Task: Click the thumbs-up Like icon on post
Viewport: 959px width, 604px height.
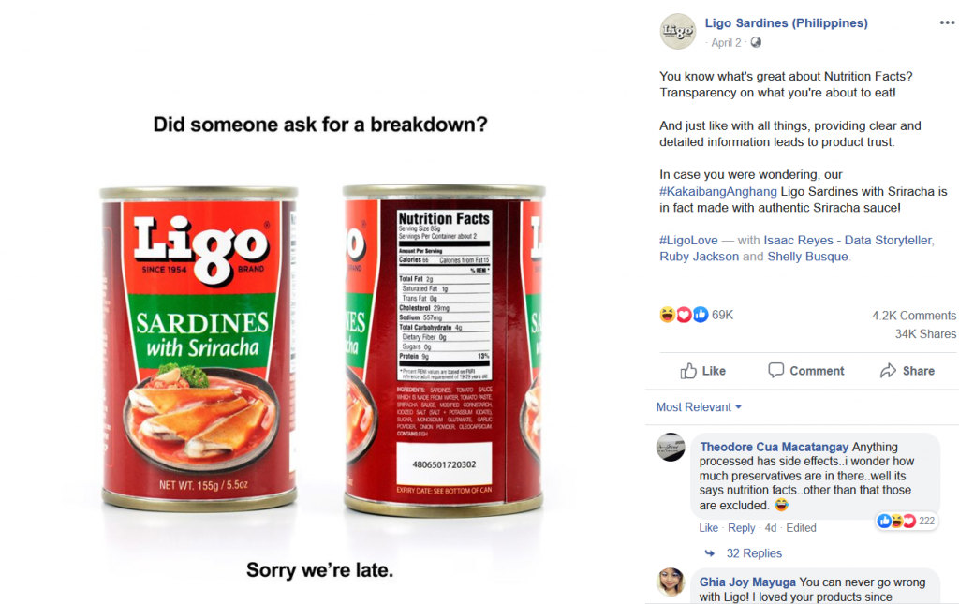Action: point(688,371)
